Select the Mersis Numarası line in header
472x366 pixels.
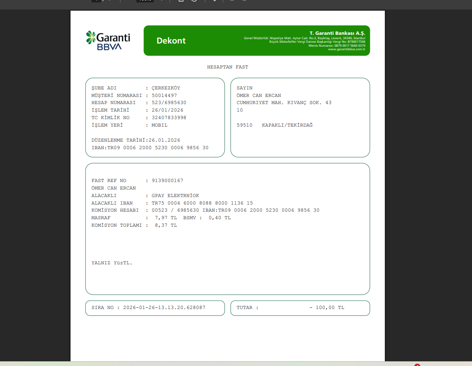[337, 46]
